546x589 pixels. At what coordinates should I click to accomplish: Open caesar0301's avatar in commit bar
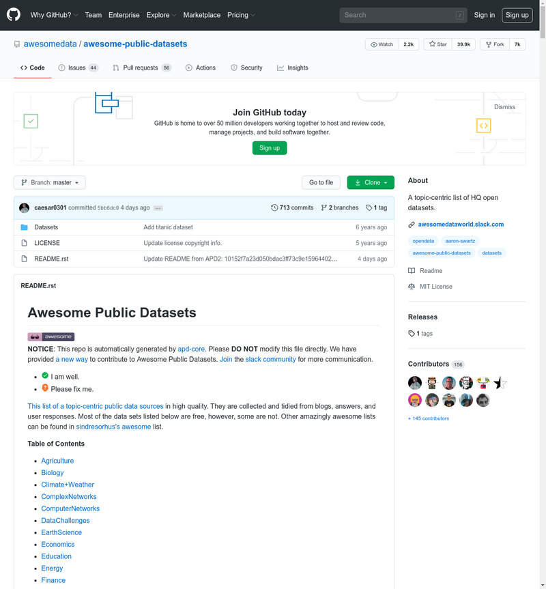25,207
